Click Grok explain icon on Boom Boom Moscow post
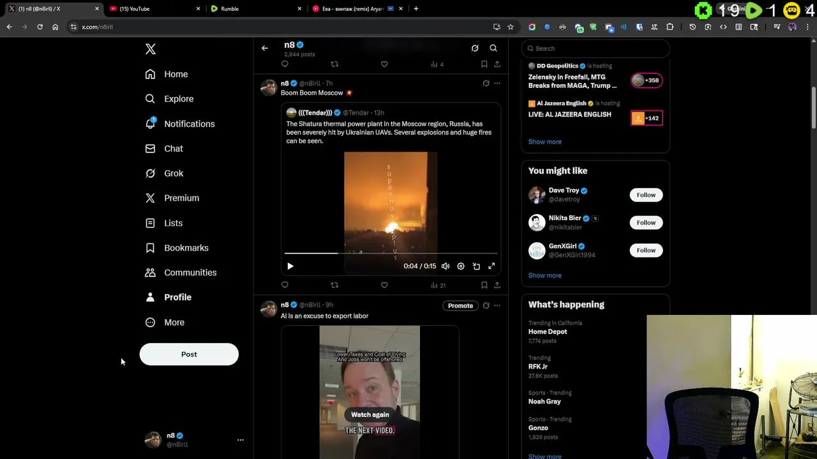817x459 pixels. tap(486, 84)
